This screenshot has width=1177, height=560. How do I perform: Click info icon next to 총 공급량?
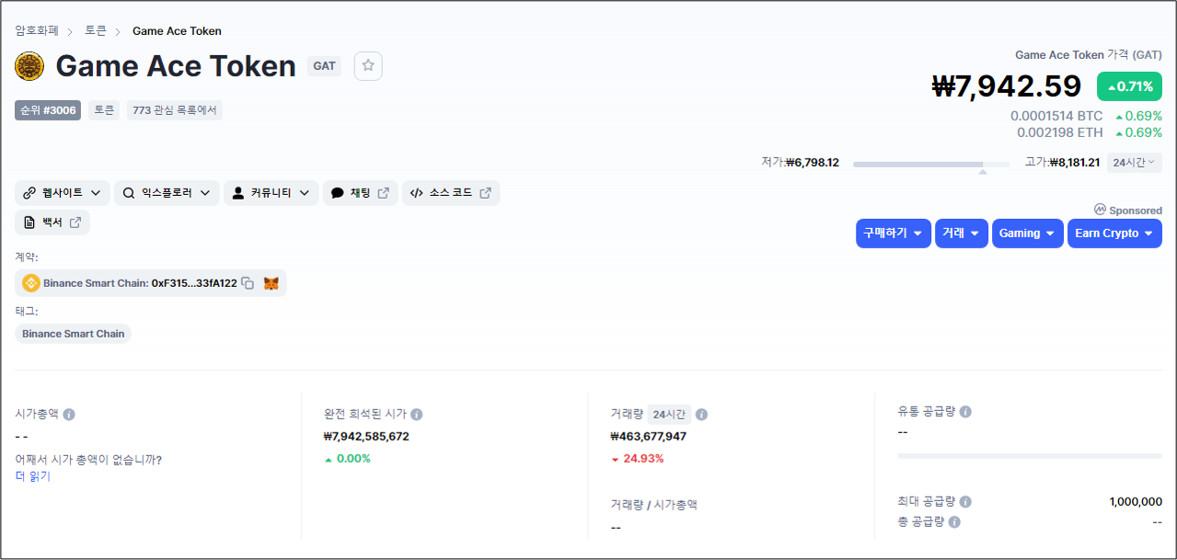pos(954,522)
